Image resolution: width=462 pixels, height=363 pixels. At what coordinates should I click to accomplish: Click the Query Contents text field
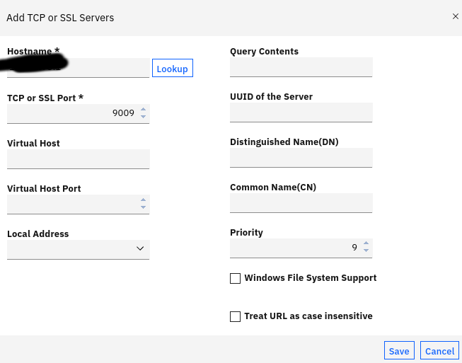tap(301, 67)
